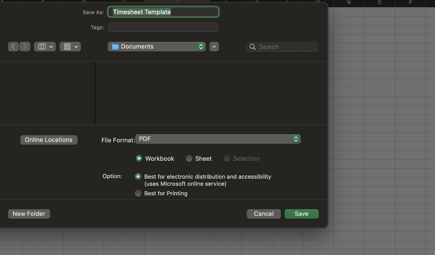Click the forward navigation arrow
435x255 pixels.
[25, 46]
